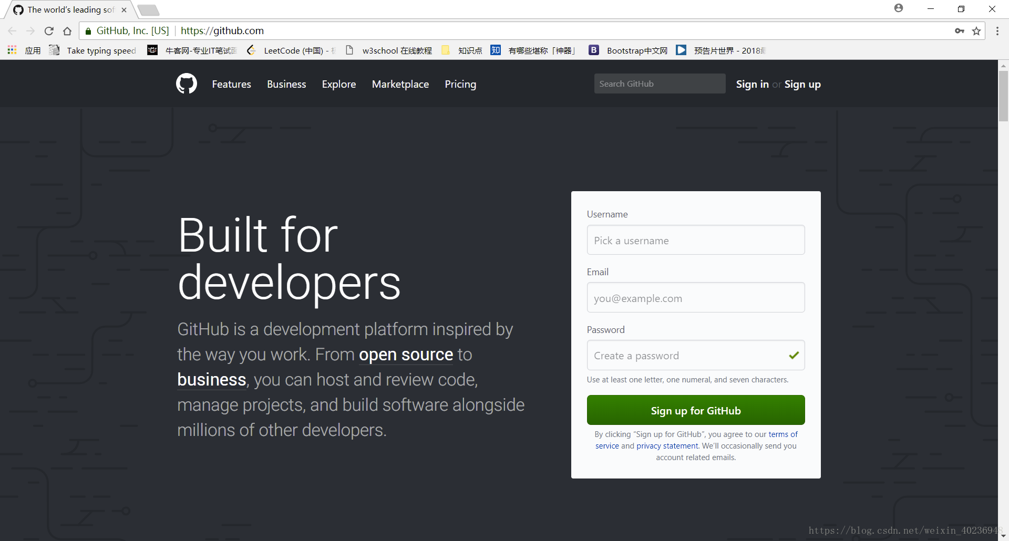Viewport: 1009px width, 541px height.
Task: Open the Explore nav item
Action: point(339,84)
